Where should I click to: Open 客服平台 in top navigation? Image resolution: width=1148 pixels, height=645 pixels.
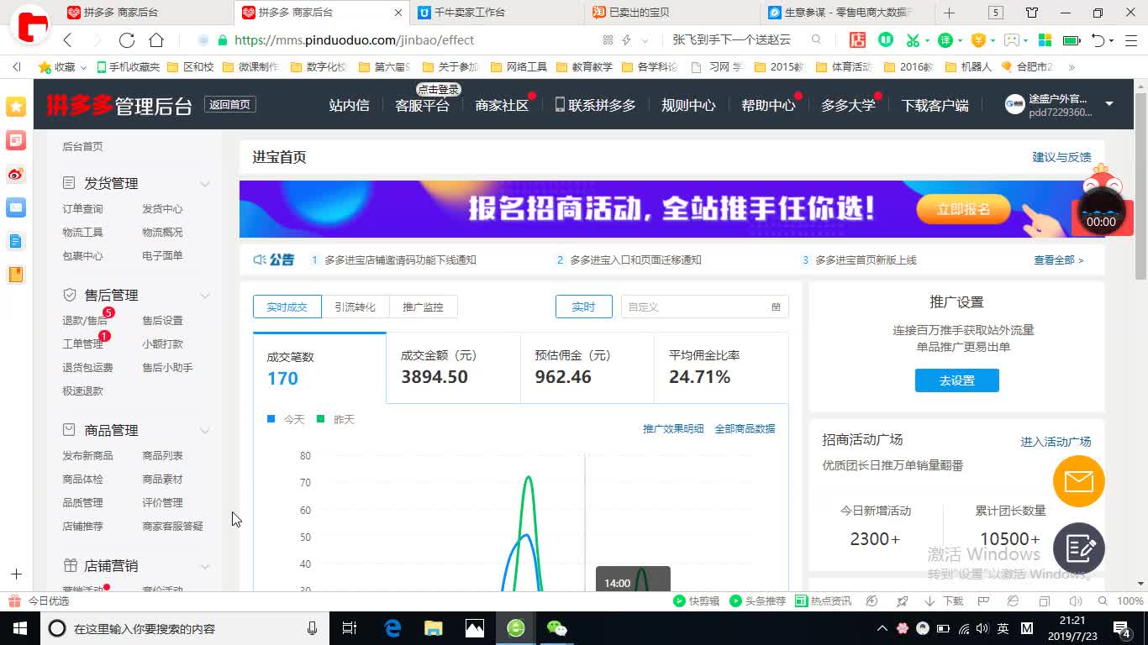coord(422,105)
